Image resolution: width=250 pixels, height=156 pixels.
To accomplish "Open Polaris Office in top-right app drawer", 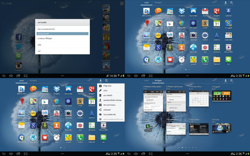I will tap(181, 23).
